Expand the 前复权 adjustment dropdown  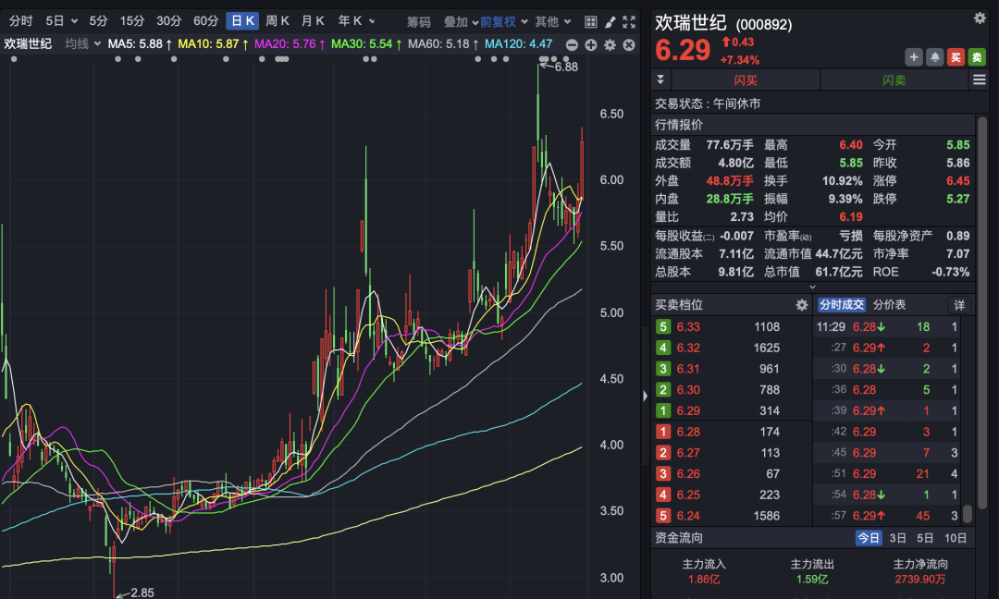496,19
